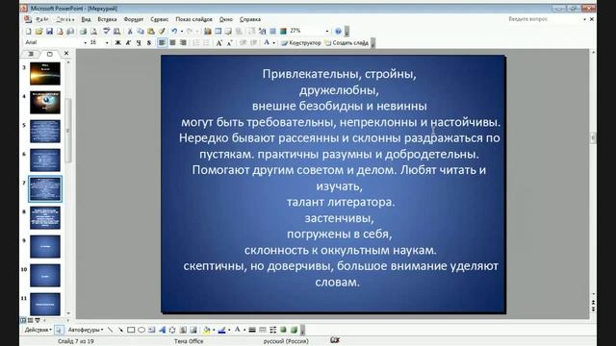Click the Select Objects pointer tool
Viewport: 616px width, 346px height.
point(59,330)
